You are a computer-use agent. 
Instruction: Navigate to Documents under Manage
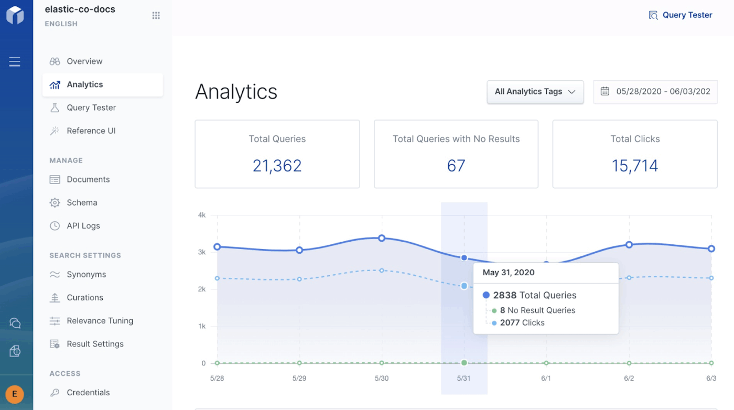(x=88, y=179)
